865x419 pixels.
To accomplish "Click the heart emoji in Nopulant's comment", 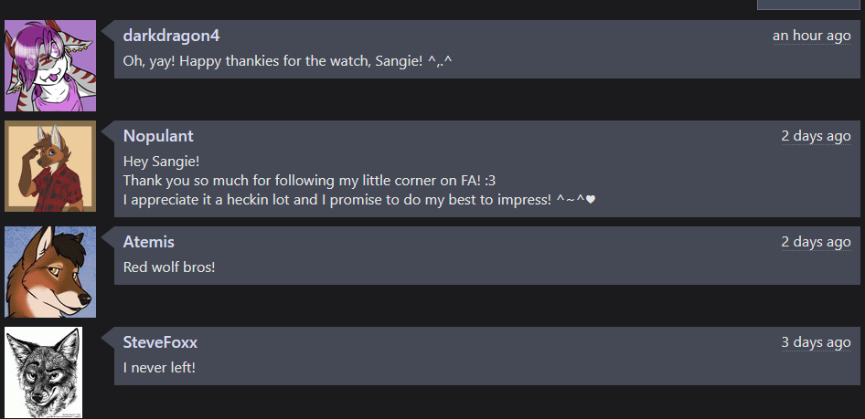I will click(591, 200).
